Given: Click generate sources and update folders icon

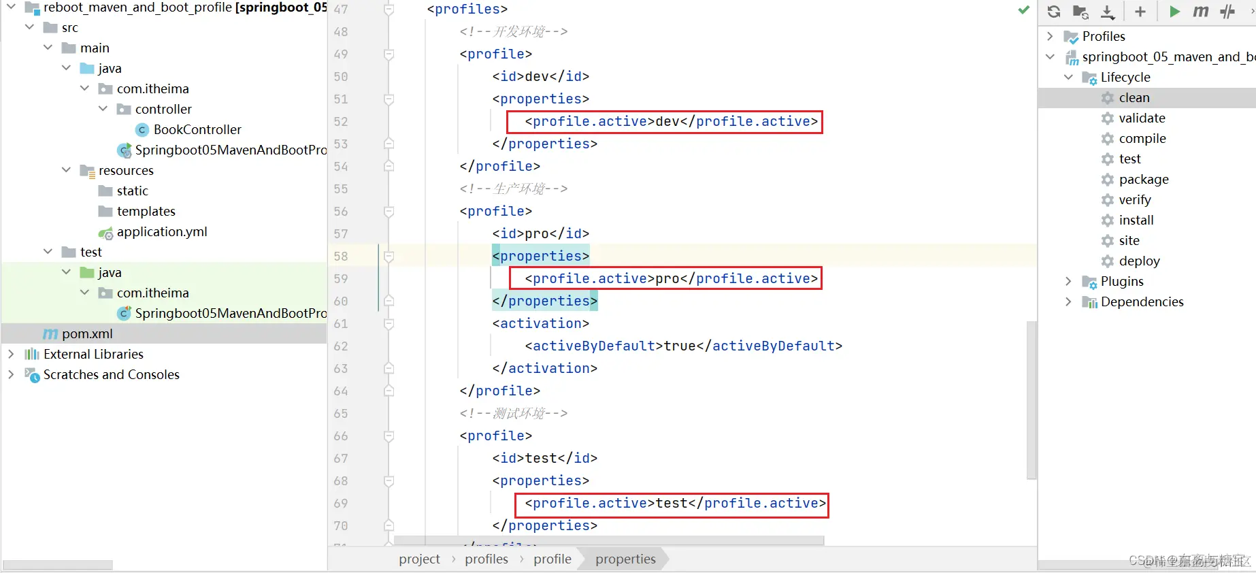Looking at the screenshot, I should pos(1080,12).
